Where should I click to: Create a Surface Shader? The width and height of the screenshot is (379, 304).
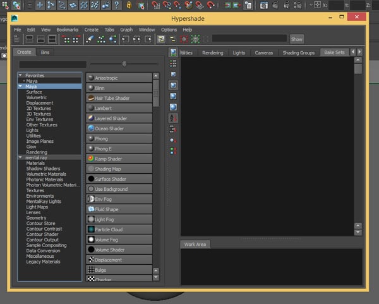tap(119, 179)
